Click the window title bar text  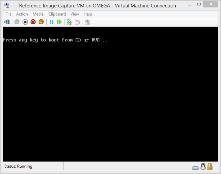97,6
